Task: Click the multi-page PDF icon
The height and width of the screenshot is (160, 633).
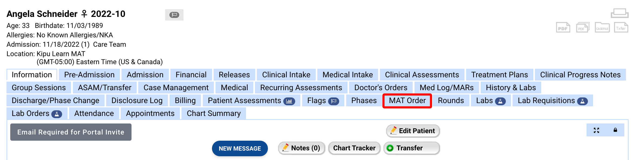Action: 583,28
